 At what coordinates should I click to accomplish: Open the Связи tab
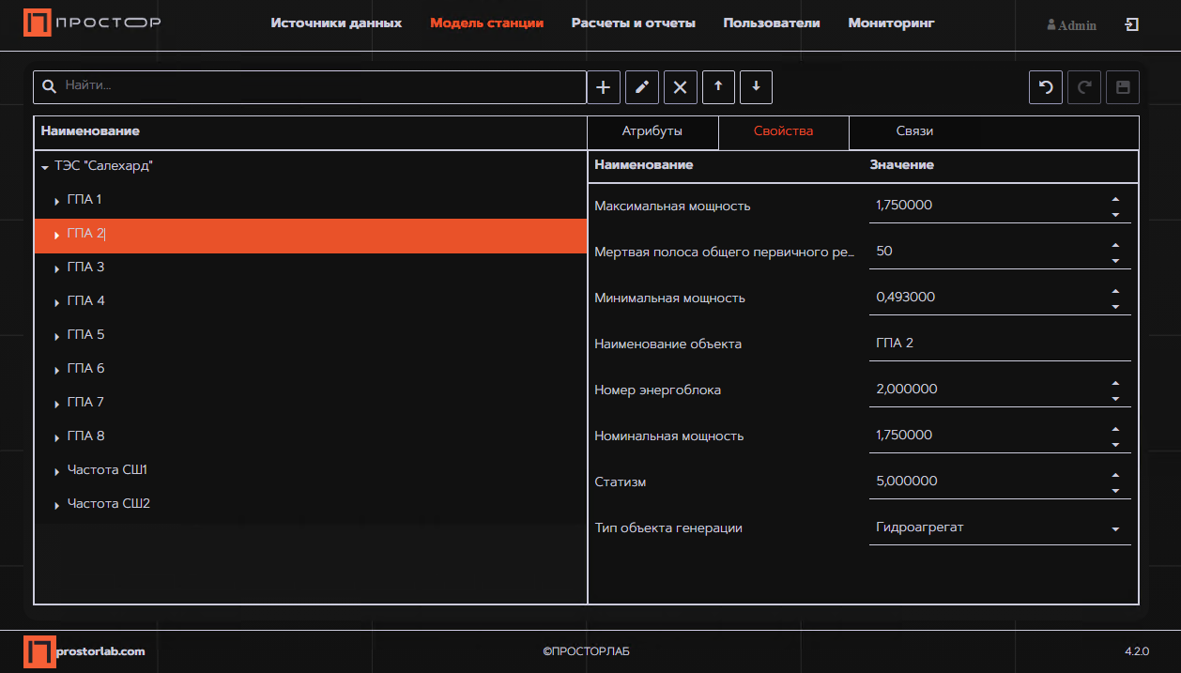[x=914, y=131]
